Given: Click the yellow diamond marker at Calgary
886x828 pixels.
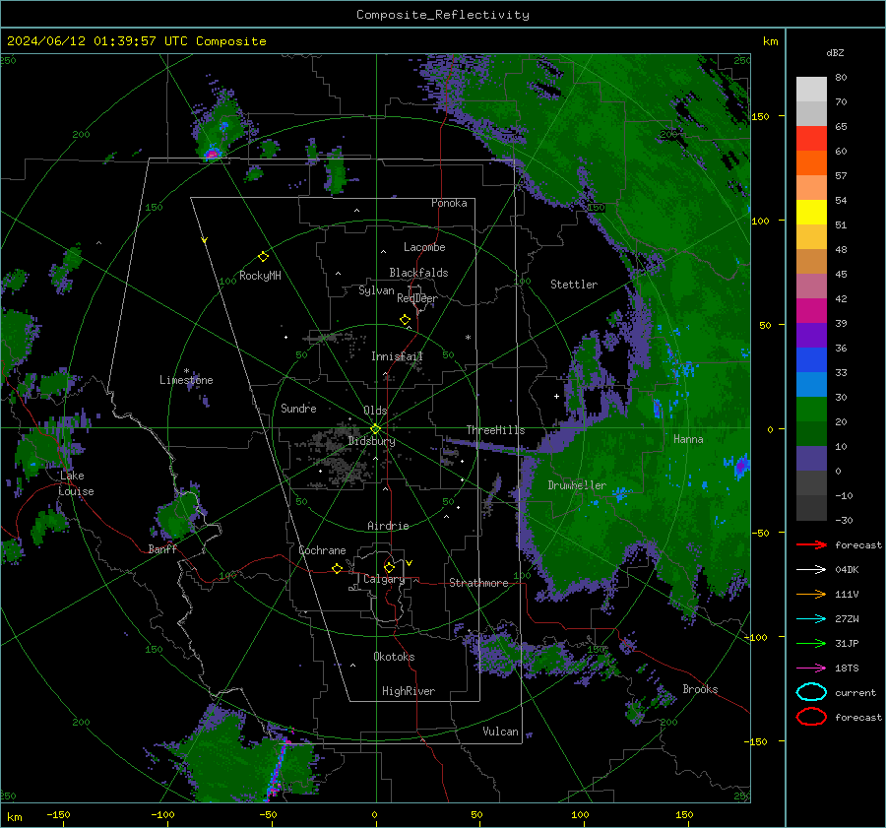Looking at the screenshot, I should (389, 567).
